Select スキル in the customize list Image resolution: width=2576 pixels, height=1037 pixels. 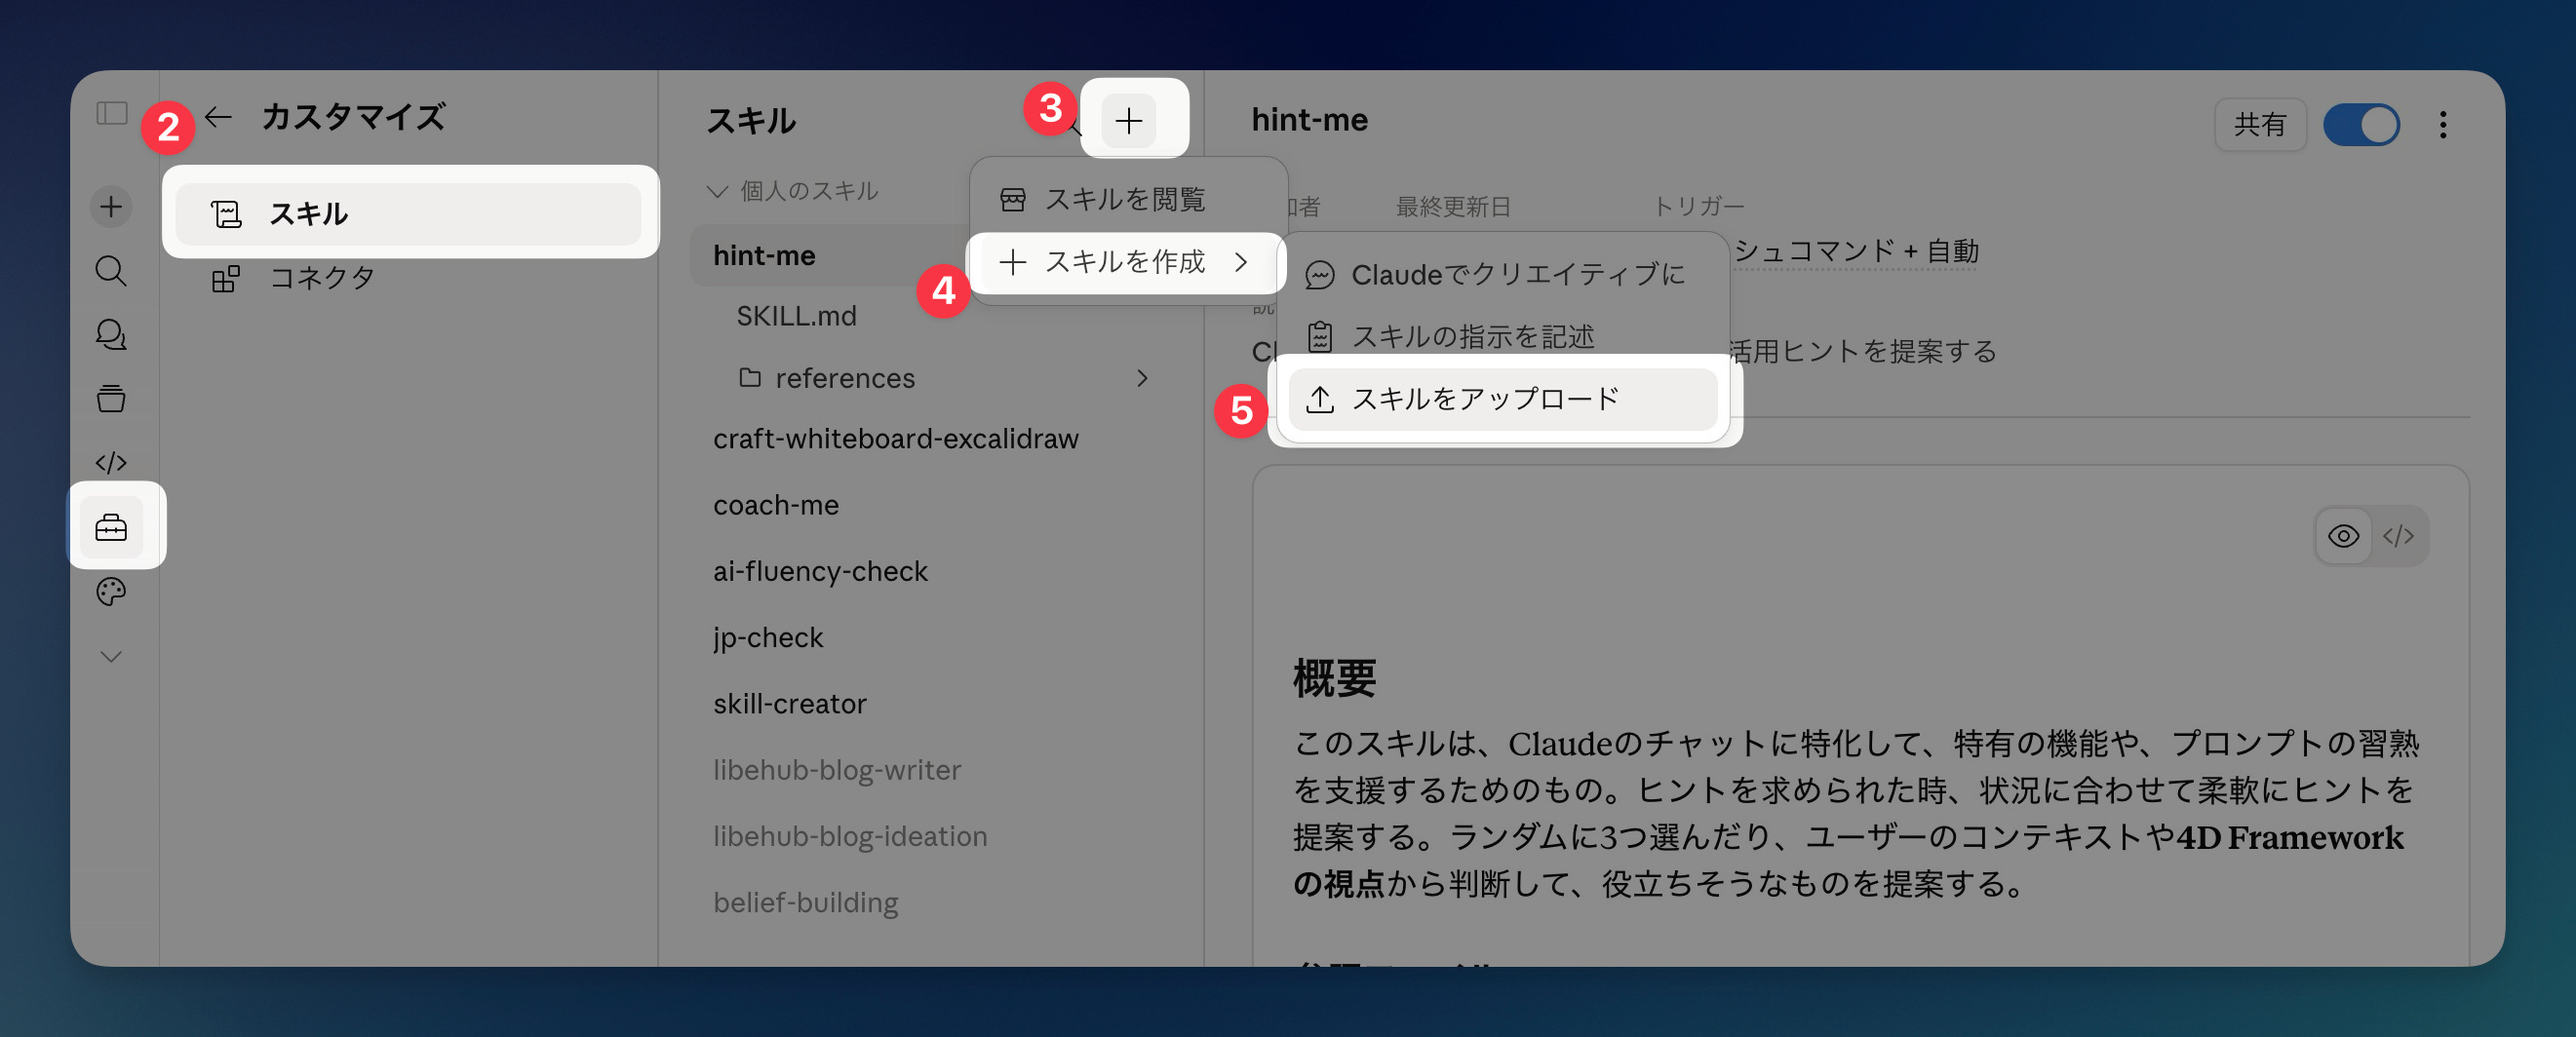click(x=408, y=214)
